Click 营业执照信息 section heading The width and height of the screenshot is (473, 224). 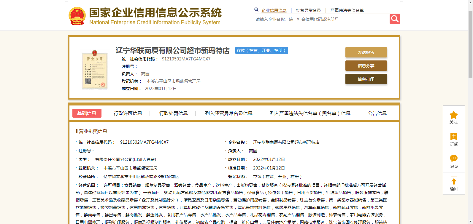[x=93, y=131]
